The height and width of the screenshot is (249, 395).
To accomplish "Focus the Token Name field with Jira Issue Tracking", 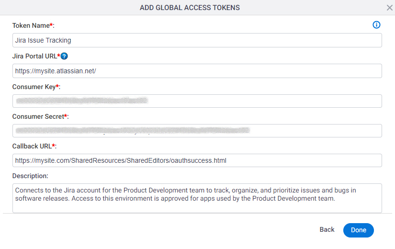I will coord(197,40).
